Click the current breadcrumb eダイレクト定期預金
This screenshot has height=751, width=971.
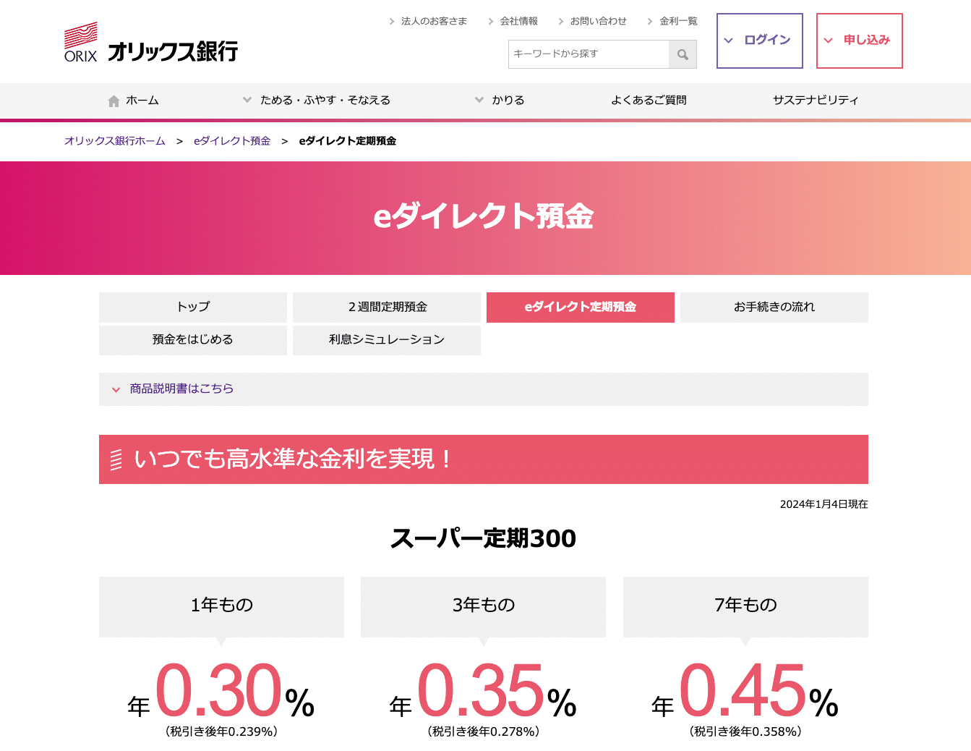[x=348, y=141]
